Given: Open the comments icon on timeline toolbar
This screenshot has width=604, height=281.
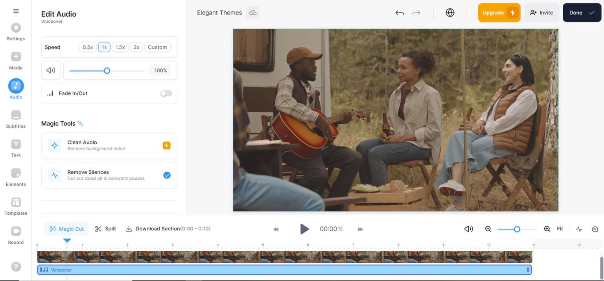Looking at the screenshot, I should point(595,229).
